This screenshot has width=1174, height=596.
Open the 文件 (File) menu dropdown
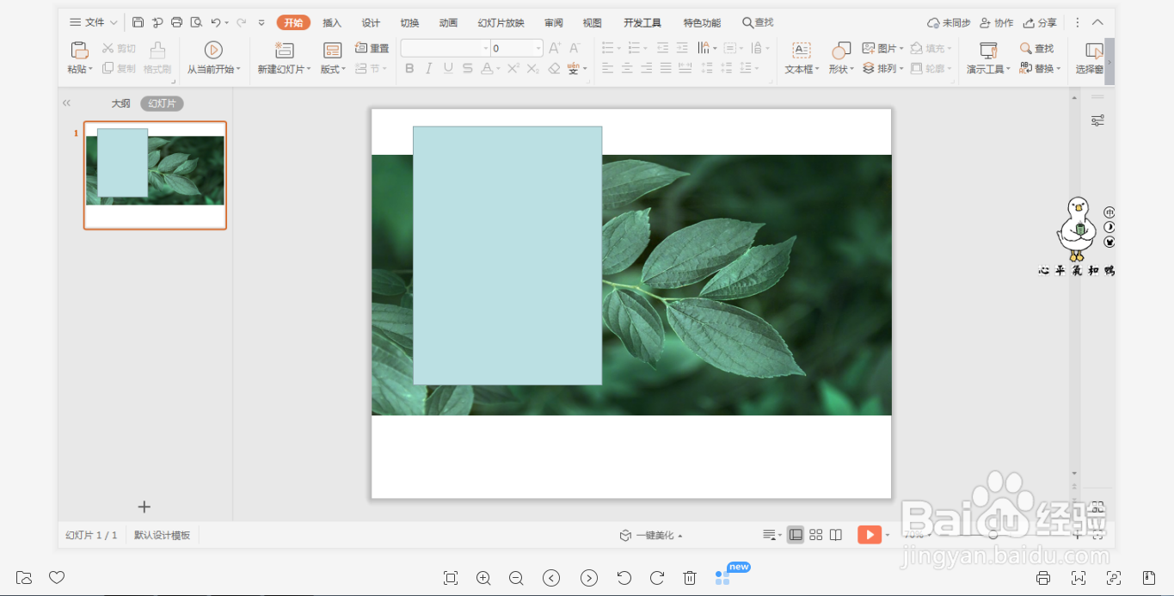[94, 22]
